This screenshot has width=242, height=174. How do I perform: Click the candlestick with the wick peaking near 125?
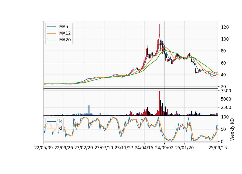[x=159, y=31]
